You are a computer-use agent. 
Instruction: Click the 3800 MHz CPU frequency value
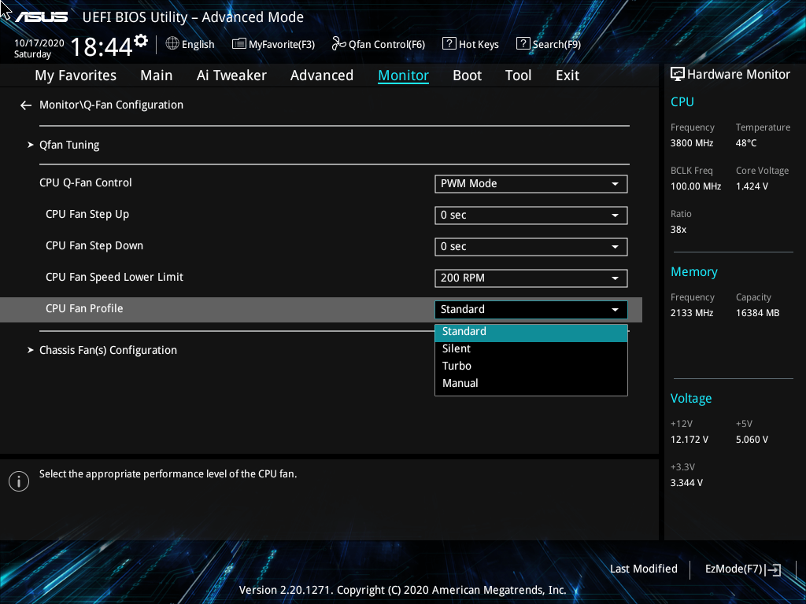[x=692, y=143]
